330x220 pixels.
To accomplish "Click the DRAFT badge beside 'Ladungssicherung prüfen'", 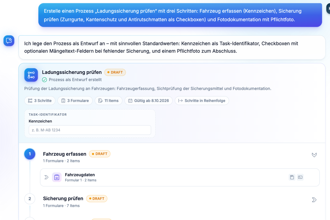I will click(115, 72).
